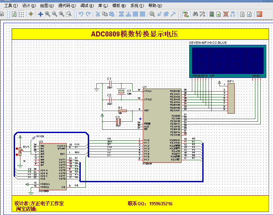Select the RV1 potentiometer component

point(20,151)
